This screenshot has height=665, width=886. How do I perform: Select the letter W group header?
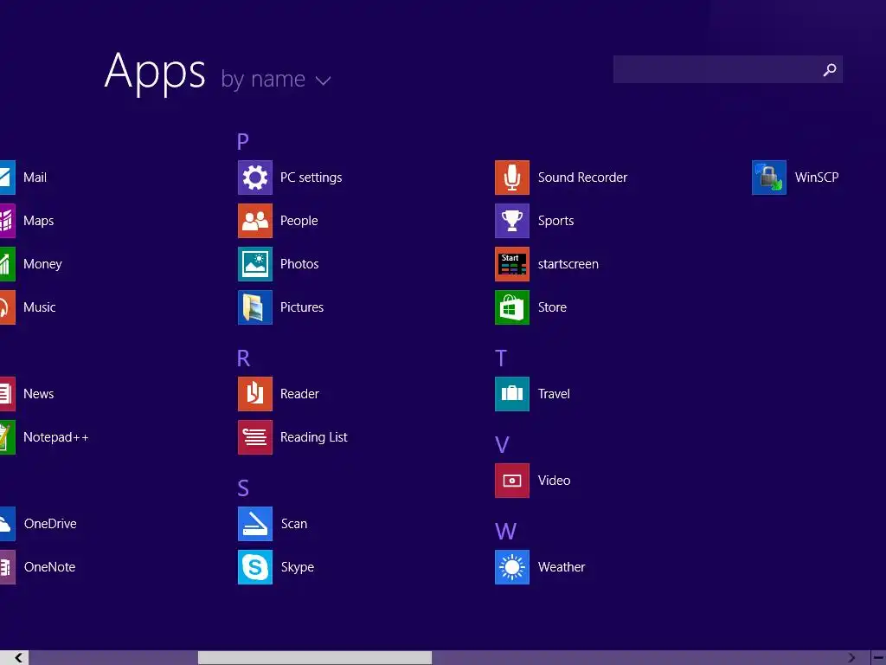click(505, 532)
